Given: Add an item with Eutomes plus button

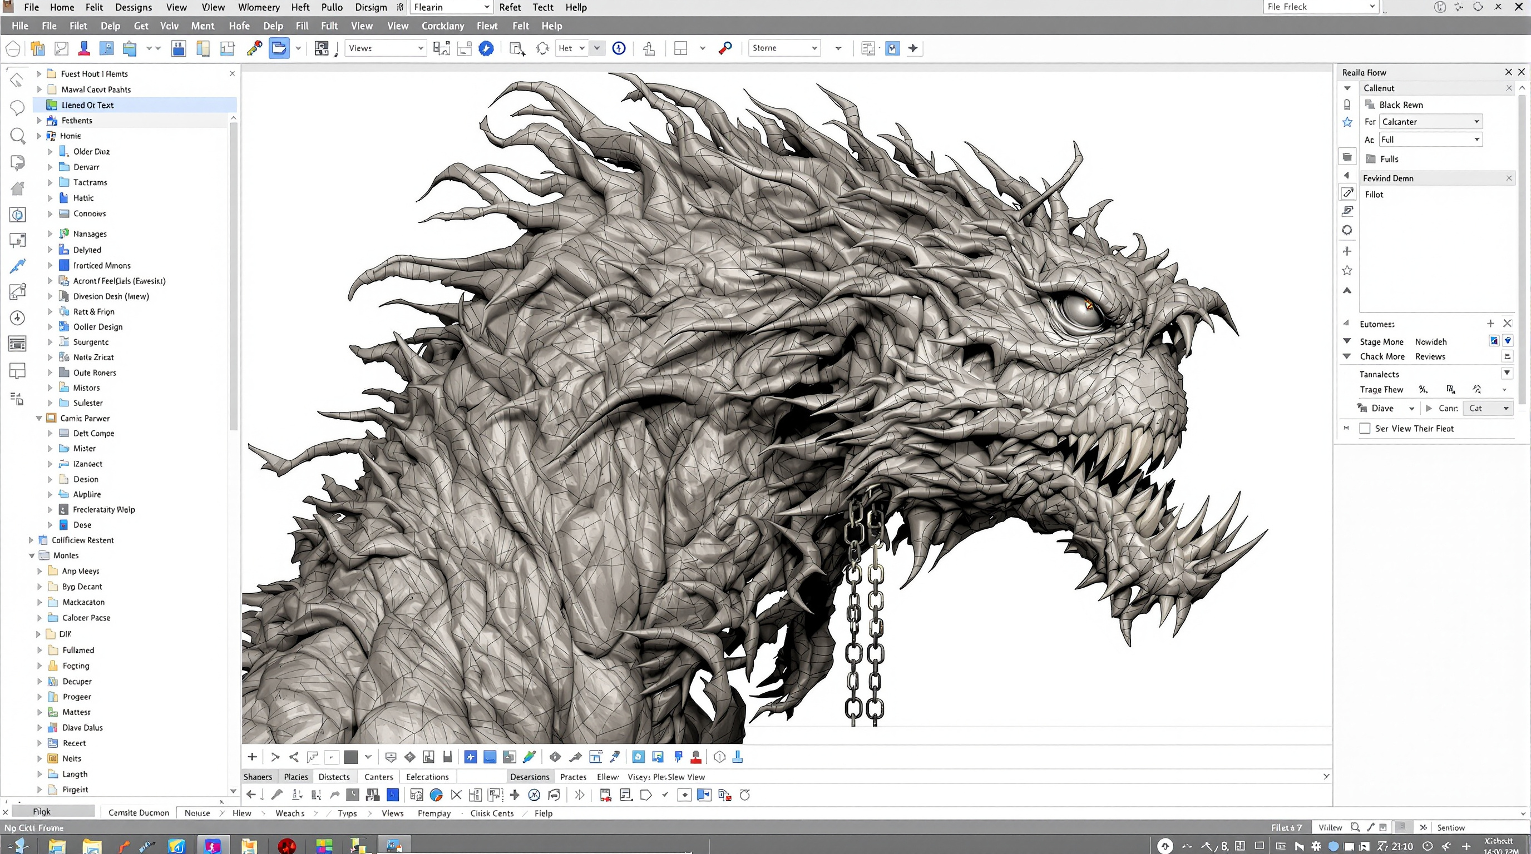Looking at the screenshot, I should [1490, 324].
